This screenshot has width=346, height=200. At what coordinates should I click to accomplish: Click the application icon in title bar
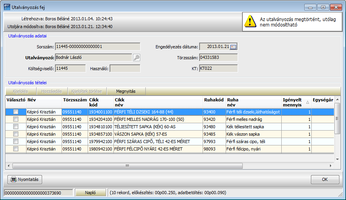coord(7,7)
